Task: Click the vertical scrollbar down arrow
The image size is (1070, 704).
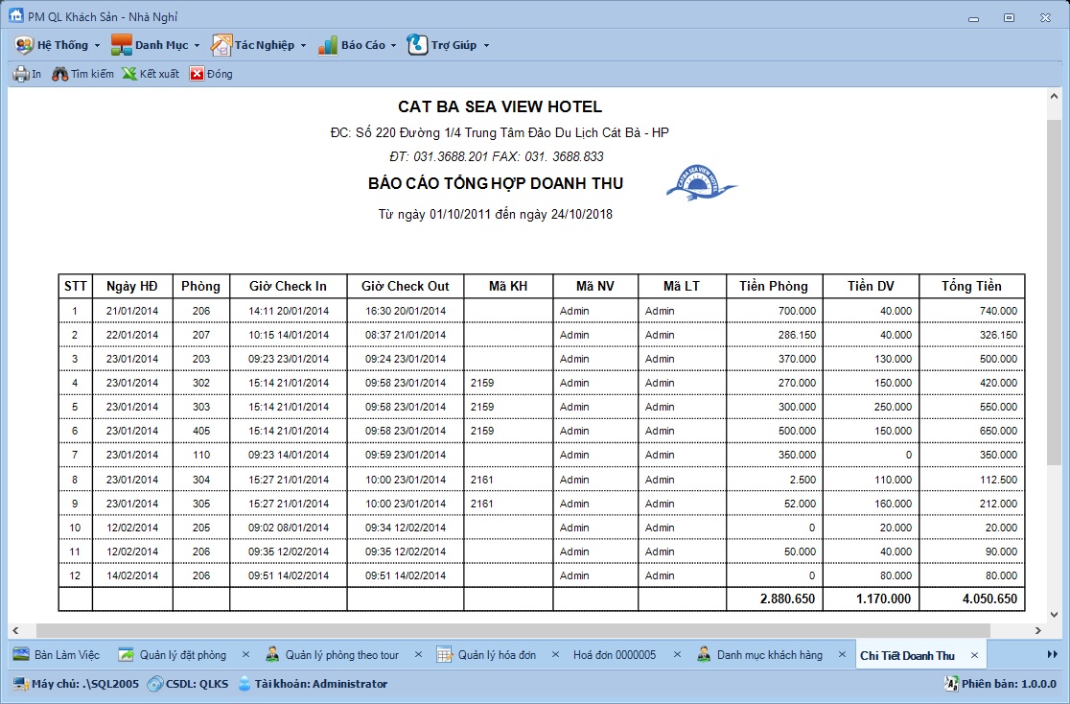Action: pos(1054,614)
